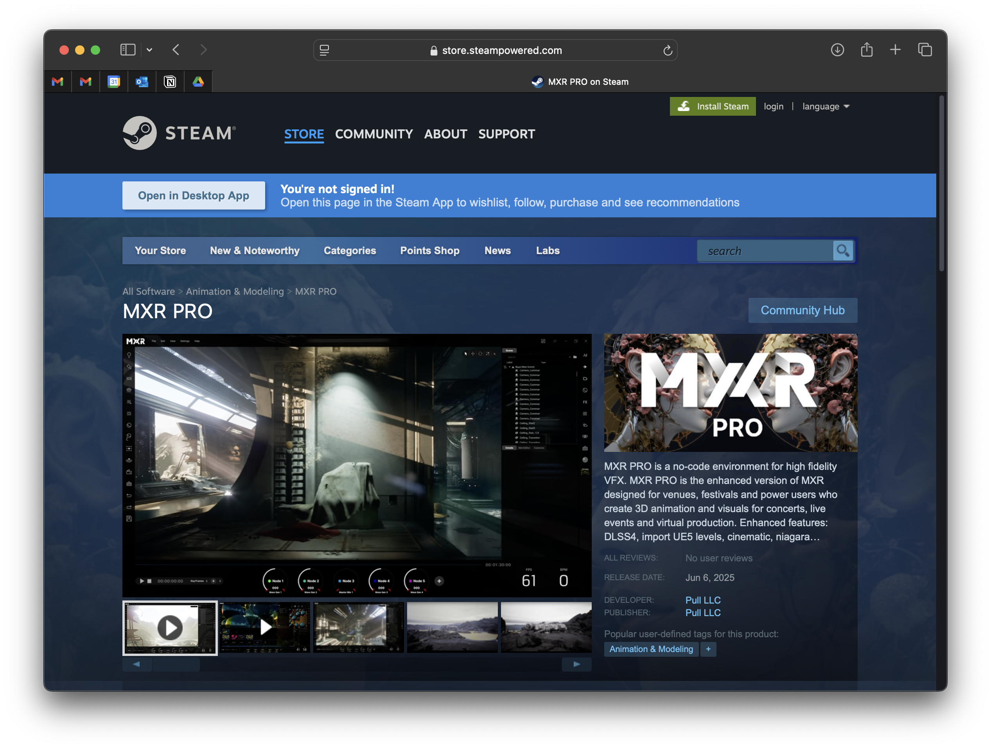The width and height of the screenshot is (991, 749).
Task: Click the Install Steam button
Action: [x=712, y=106]
